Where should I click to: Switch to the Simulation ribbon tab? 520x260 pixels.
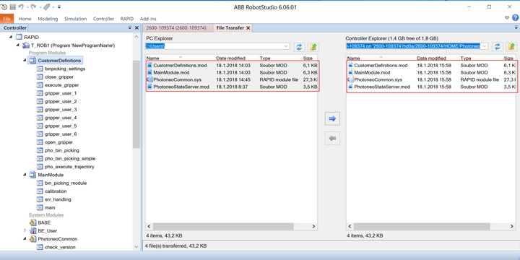[x=76, y=19]
